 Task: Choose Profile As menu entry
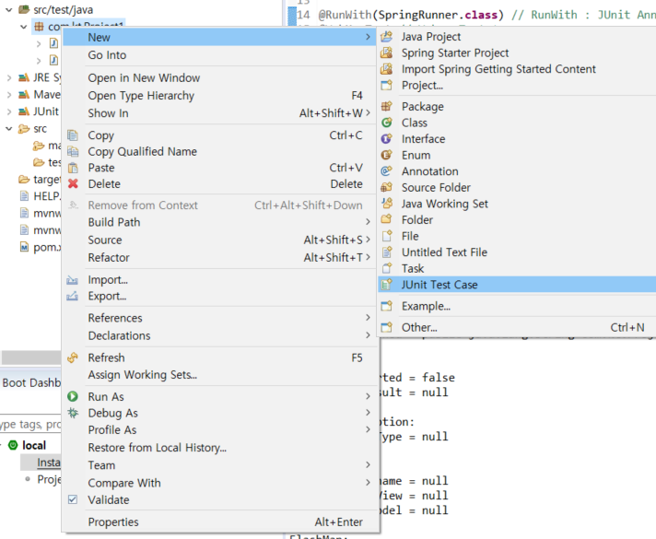(x=220, y=429)
